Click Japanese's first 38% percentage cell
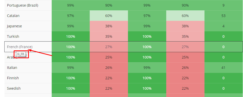This screenshot has width=243, height=97. tap(109, 26)
